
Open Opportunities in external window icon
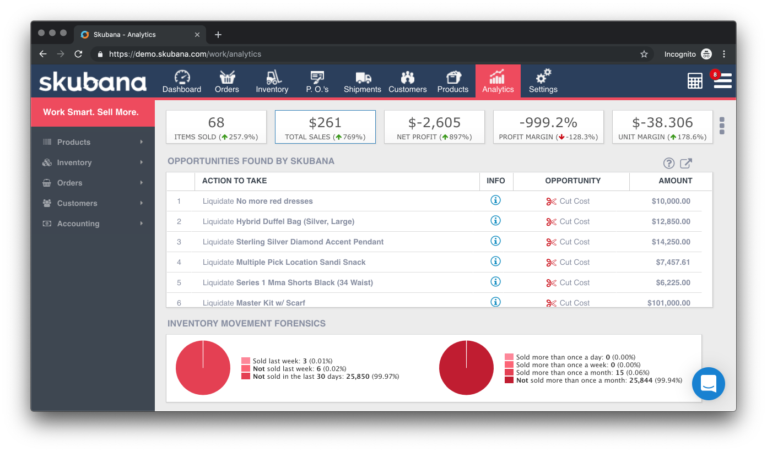(x=686, y=163)
